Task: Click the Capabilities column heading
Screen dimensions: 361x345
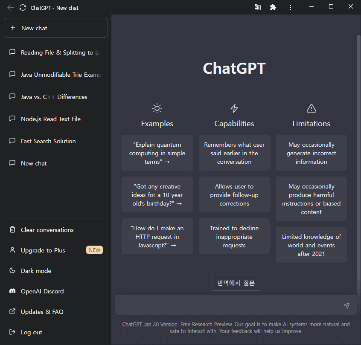Action: click(x=234, y=124)
